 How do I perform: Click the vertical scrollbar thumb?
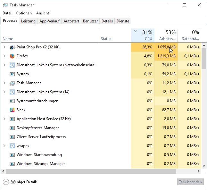[204, 59]
